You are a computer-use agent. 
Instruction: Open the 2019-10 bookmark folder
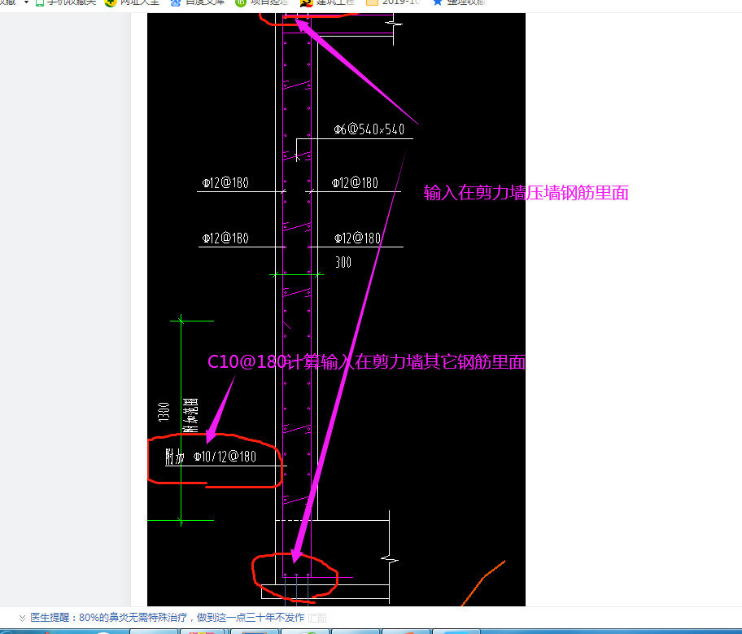pyautogui.click(x=393, y=2)
